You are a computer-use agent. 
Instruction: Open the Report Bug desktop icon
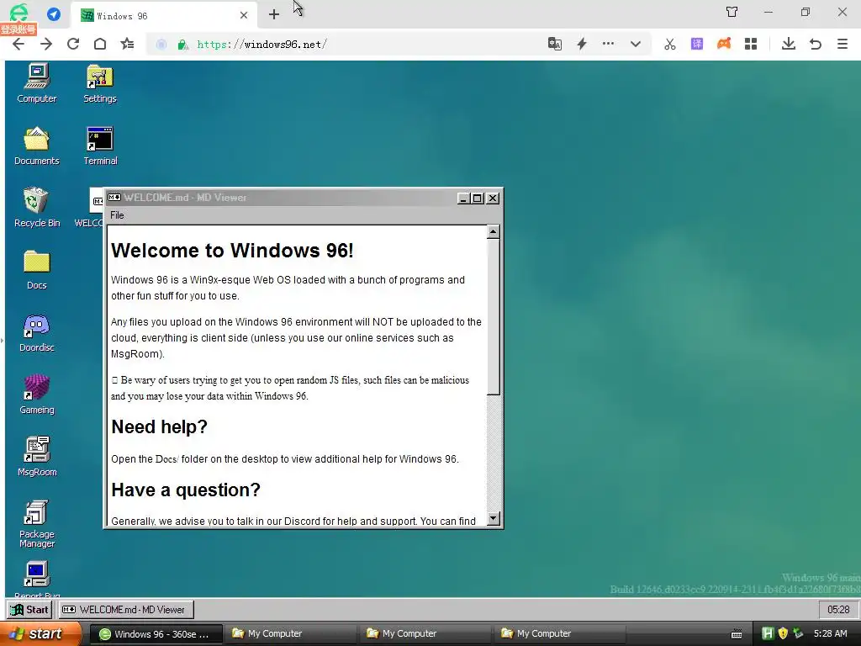[x=37, y=580]
